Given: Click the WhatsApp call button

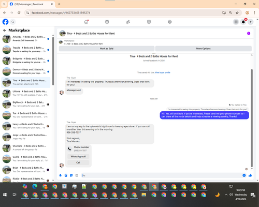Looking at the screenshot, I should 78,156.
